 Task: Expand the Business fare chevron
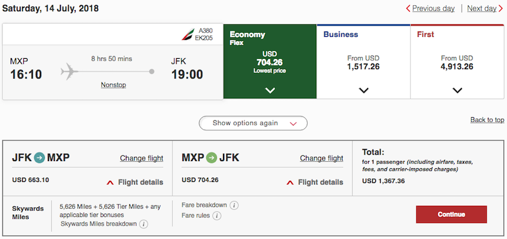click(364, 90)
